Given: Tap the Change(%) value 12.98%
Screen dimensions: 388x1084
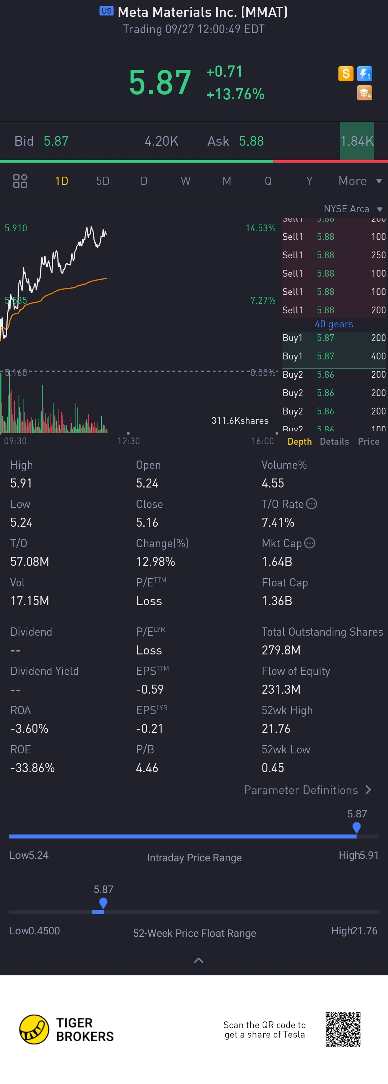Looking at the screenshot, I should [x=156, y=561].
